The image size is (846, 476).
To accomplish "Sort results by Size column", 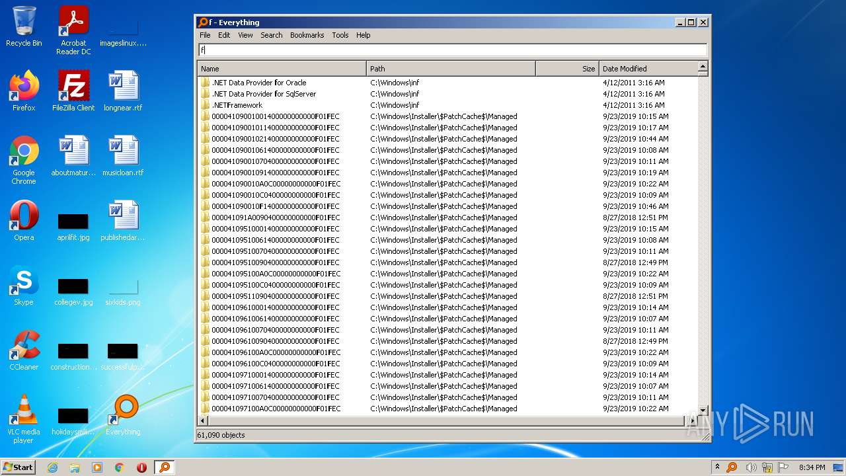I will [x=568, y=68].
